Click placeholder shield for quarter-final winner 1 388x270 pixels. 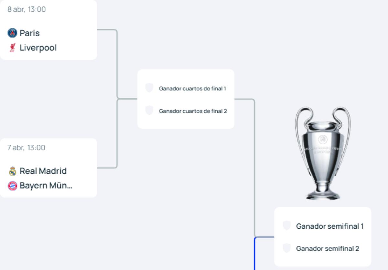coord(149,88)
